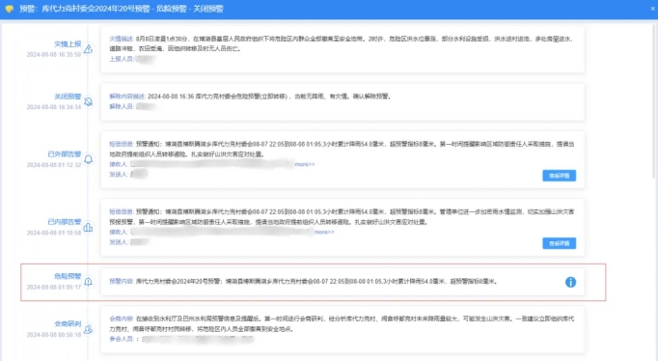Open the blue info icon in 危险预警 row

point(570,282)
